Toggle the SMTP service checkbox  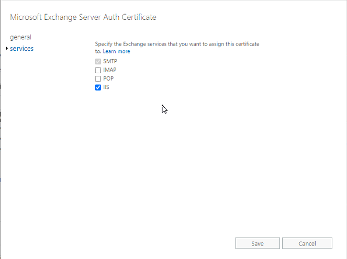tap(98, 61)
